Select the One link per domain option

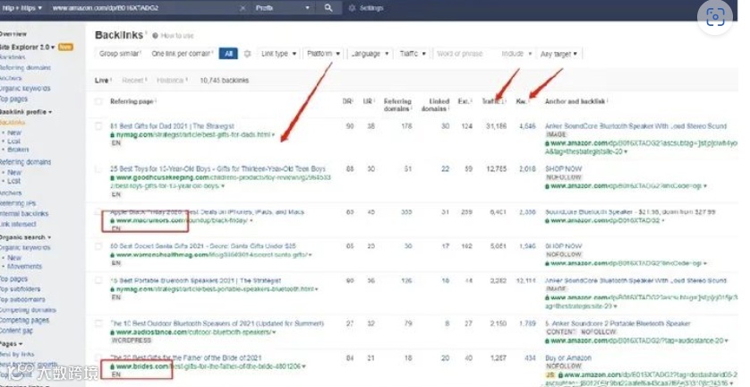(x=182, y=54)
